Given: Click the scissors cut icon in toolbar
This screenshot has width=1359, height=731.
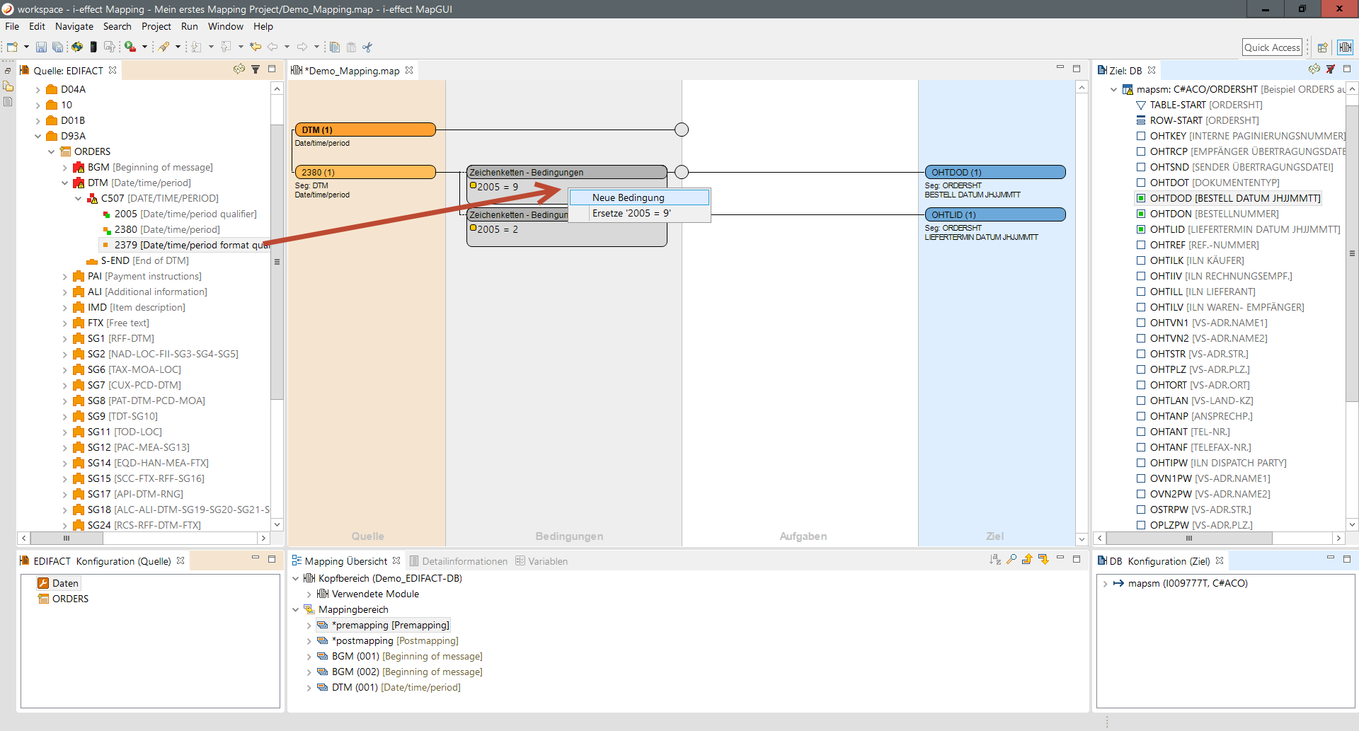Looking at the screenshot, I should (x=367, y=47).
